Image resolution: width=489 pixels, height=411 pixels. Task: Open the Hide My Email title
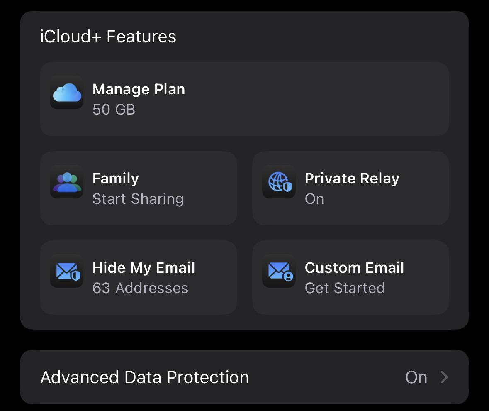pyautogui.click(x=144, y=268)
